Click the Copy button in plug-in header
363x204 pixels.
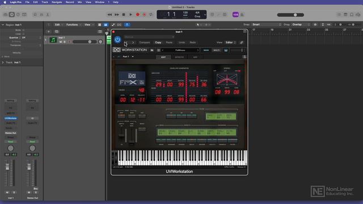click(158, 42)
